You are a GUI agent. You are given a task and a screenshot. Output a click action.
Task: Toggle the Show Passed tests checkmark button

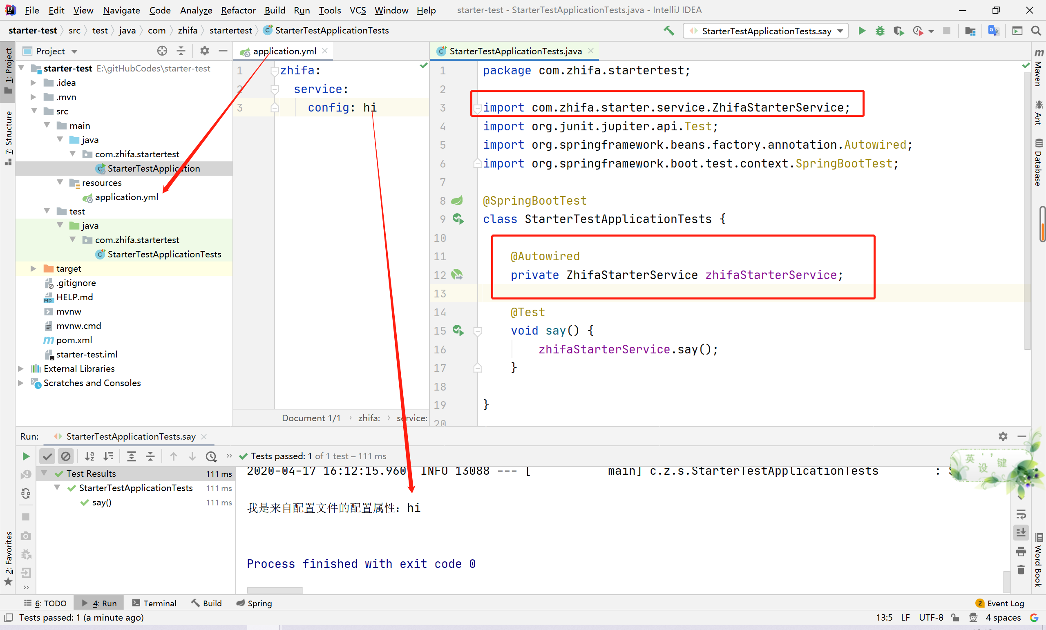point(47,456)
